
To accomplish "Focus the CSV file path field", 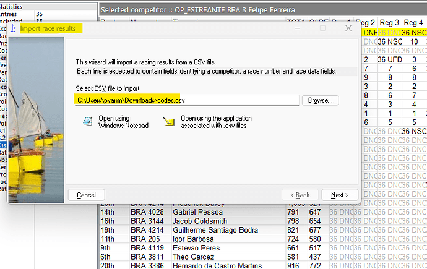I will (186, 100).
